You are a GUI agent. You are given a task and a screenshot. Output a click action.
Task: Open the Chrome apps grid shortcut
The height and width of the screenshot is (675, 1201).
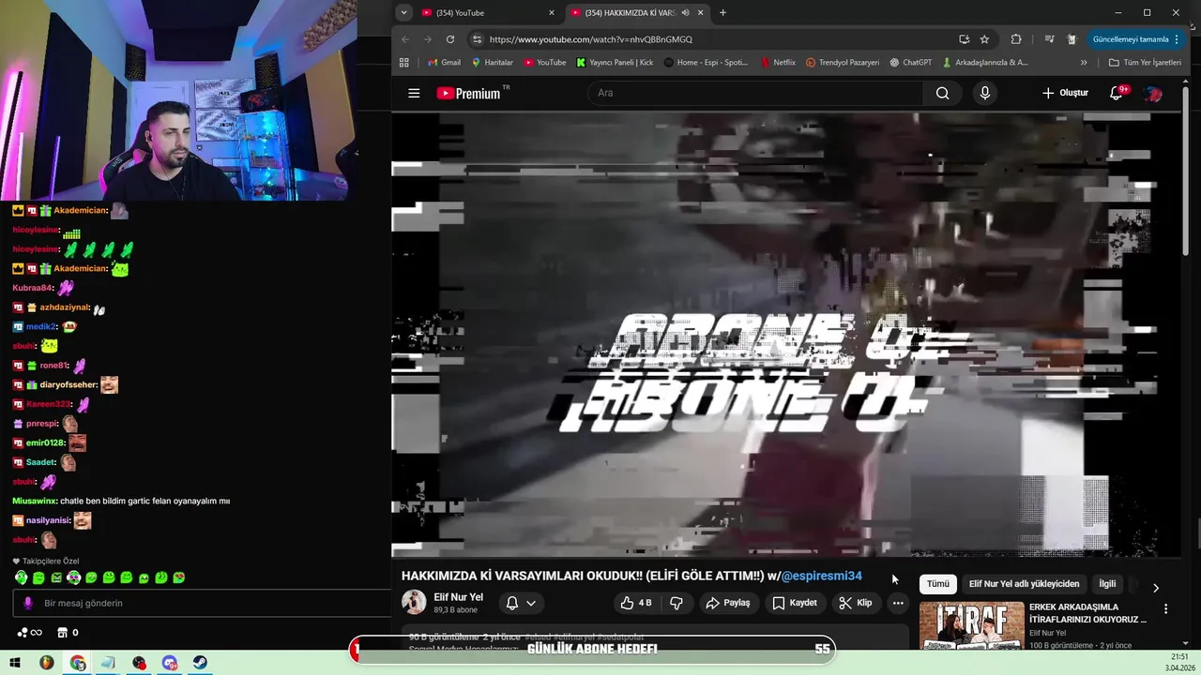point(404,62)
